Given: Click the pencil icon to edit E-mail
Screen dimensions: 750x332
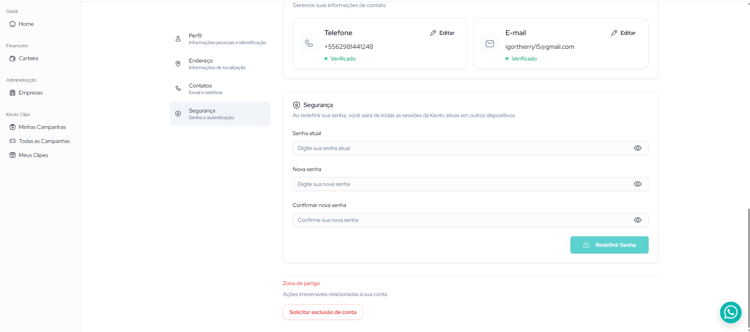Looking at the screenshot, I should pyautogui.click(x=614, y=33).
